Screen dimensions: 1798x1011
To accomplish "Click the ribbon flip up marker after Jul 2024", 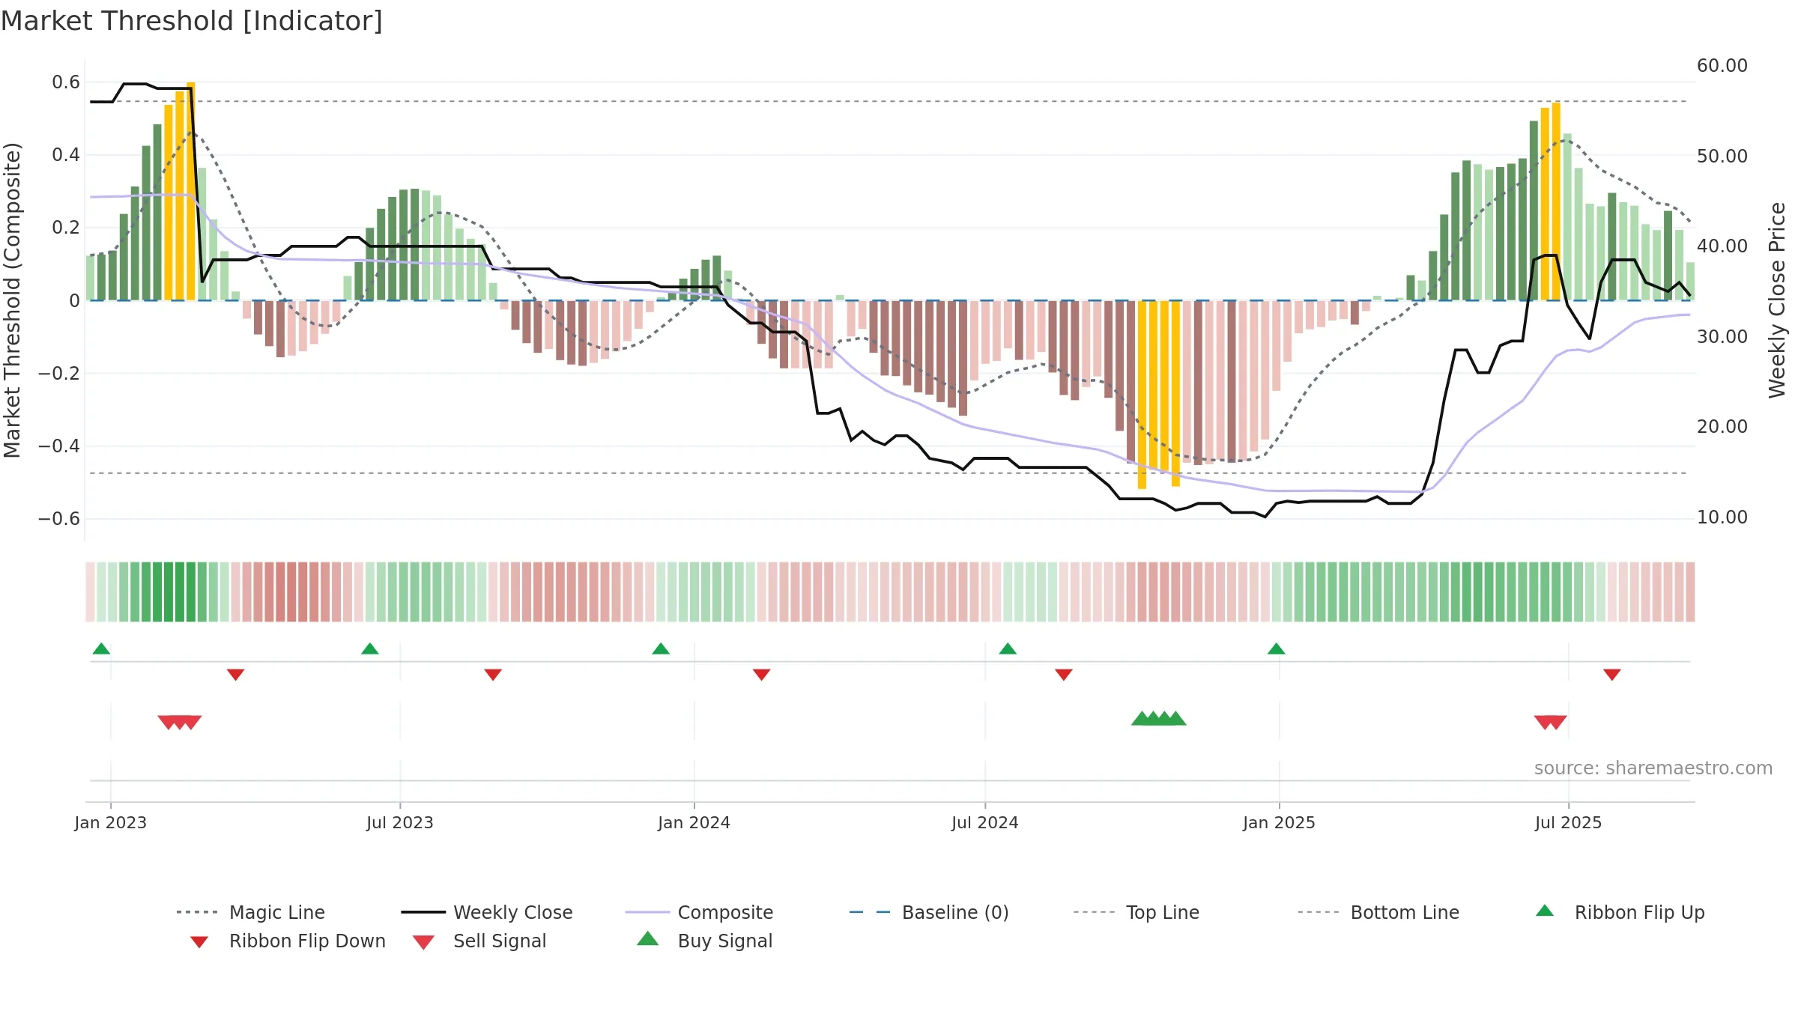I will tap(1008, 649).
